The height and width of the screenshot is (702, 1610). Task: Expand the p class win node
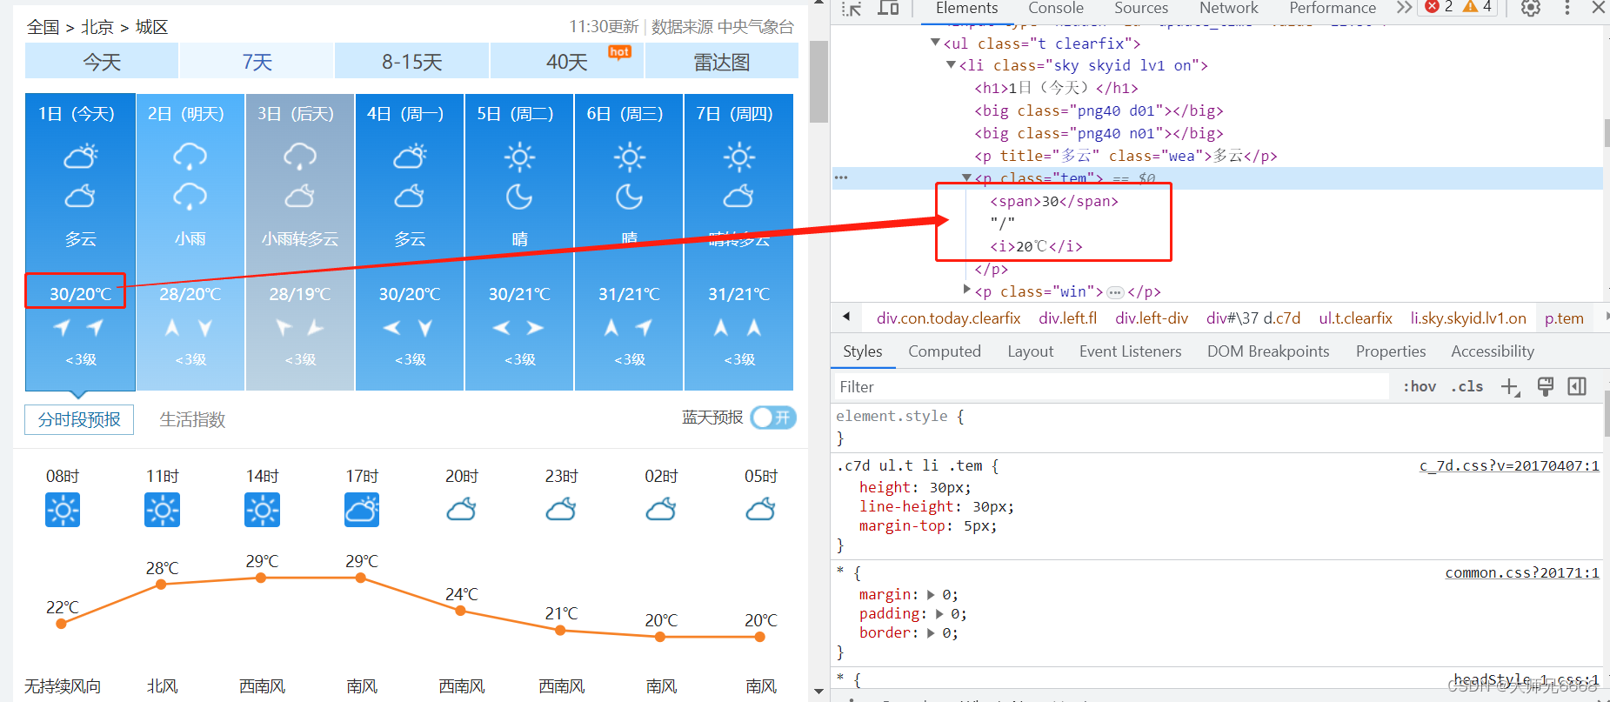pyautogui.click(x=966, y=290)
